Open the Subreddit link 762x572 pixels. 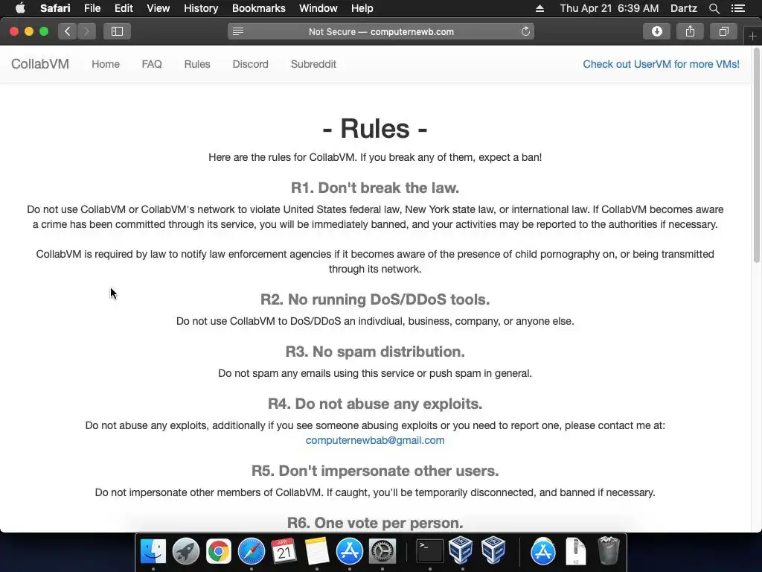point(313,64)
